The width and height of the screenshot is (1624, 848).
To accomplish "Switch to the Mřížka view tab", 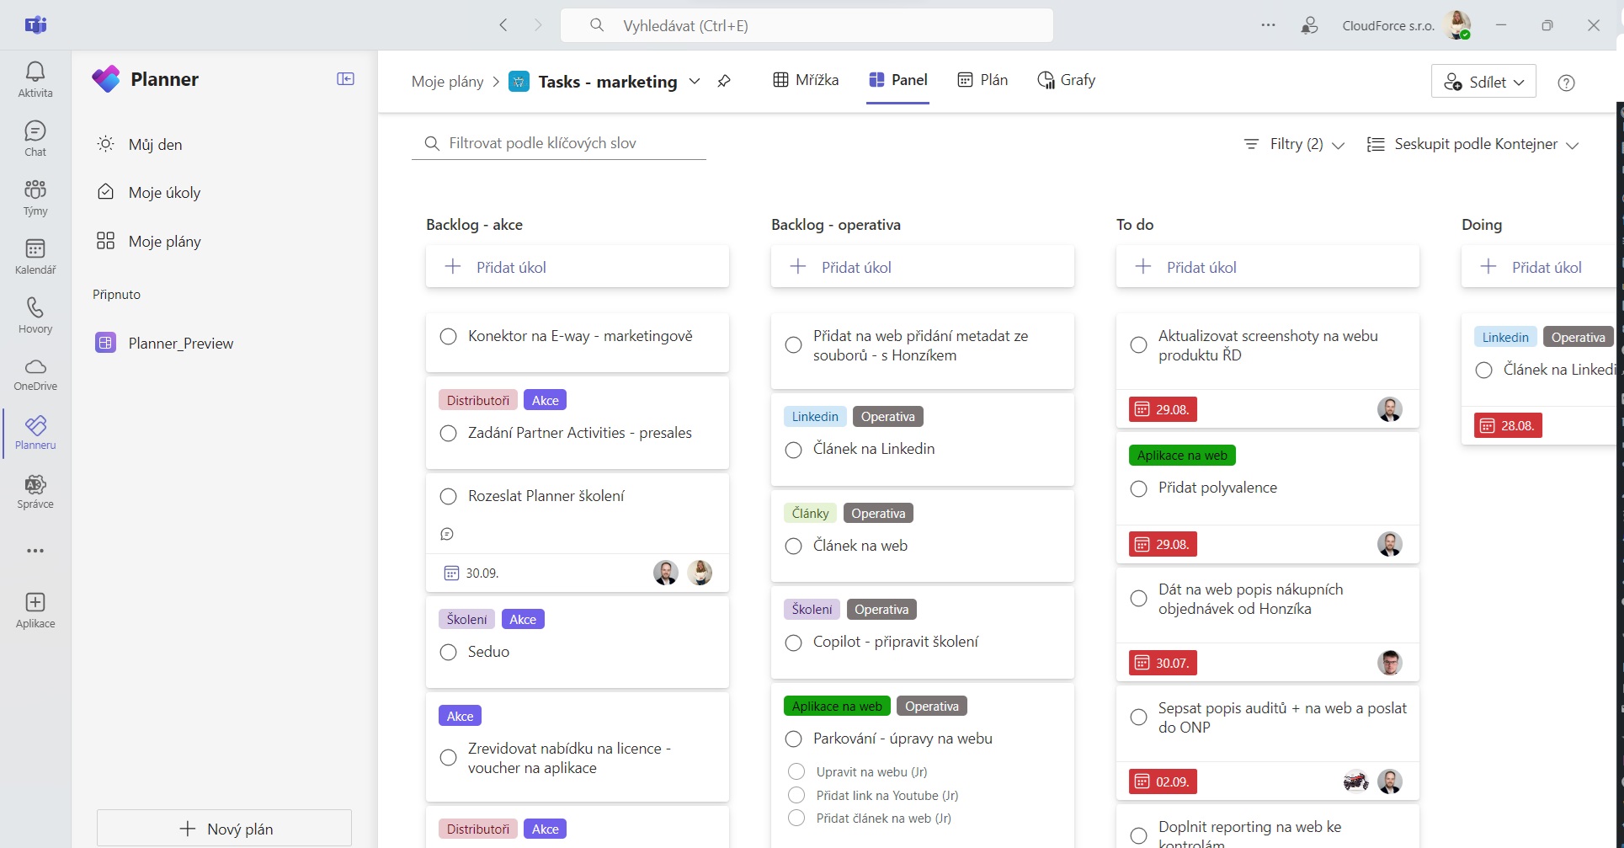I will [806, 80].
